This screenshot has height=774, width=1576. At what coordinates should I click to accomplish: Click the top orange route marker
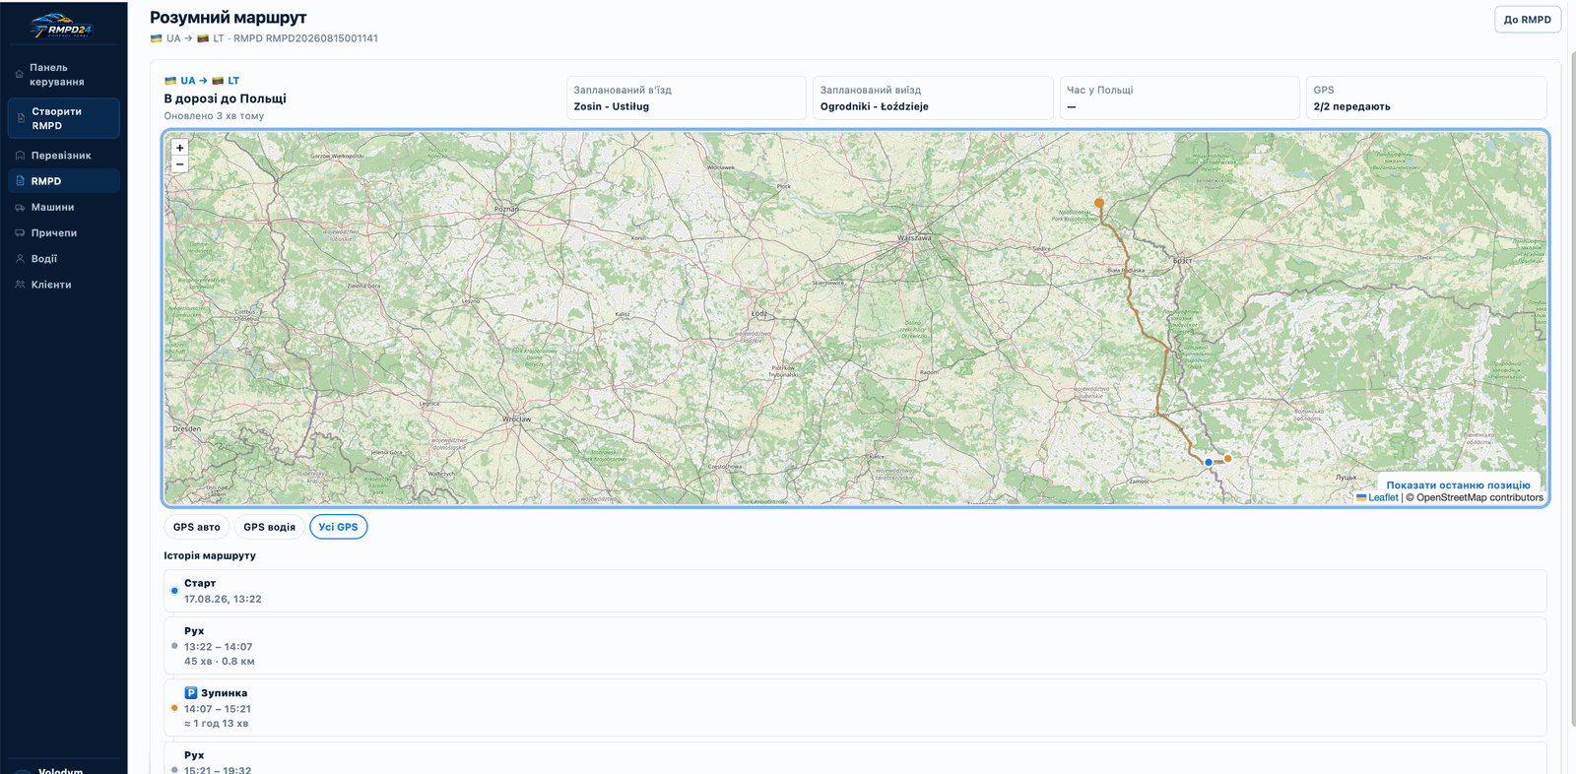click(1099, 203)
